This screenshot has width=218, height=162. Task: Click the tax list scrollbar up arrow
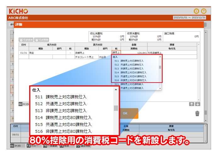coord(160,57)
